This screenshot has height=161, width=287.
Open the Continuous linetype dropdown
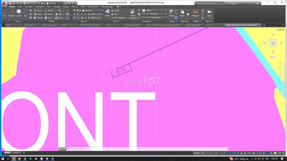click(x=155, y=18)
